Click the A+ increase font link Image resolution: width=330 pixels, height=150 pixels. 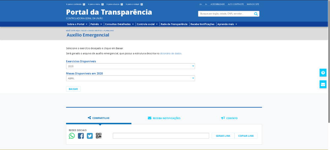[x=201, y=4]
